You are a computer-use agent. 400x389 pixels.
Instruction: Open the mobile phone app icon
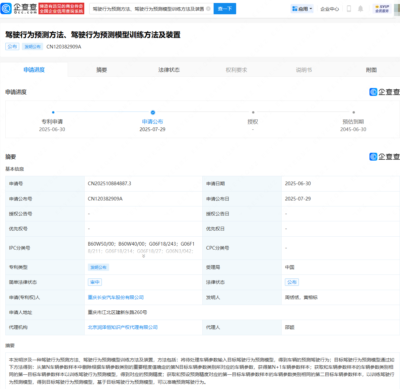349,9
